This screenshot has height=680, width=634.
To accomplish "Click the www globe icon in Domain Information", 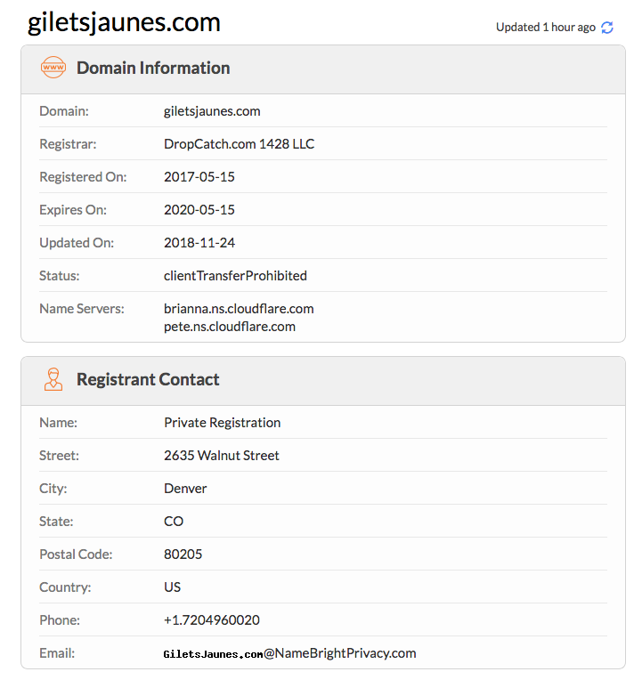I will (x=53, y=69).
